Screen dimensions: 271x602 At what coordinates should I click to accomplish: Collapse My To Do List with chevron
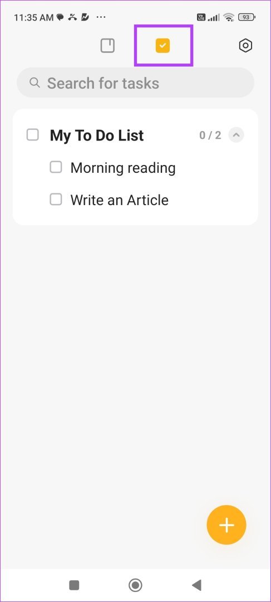[x=236, y=135]
